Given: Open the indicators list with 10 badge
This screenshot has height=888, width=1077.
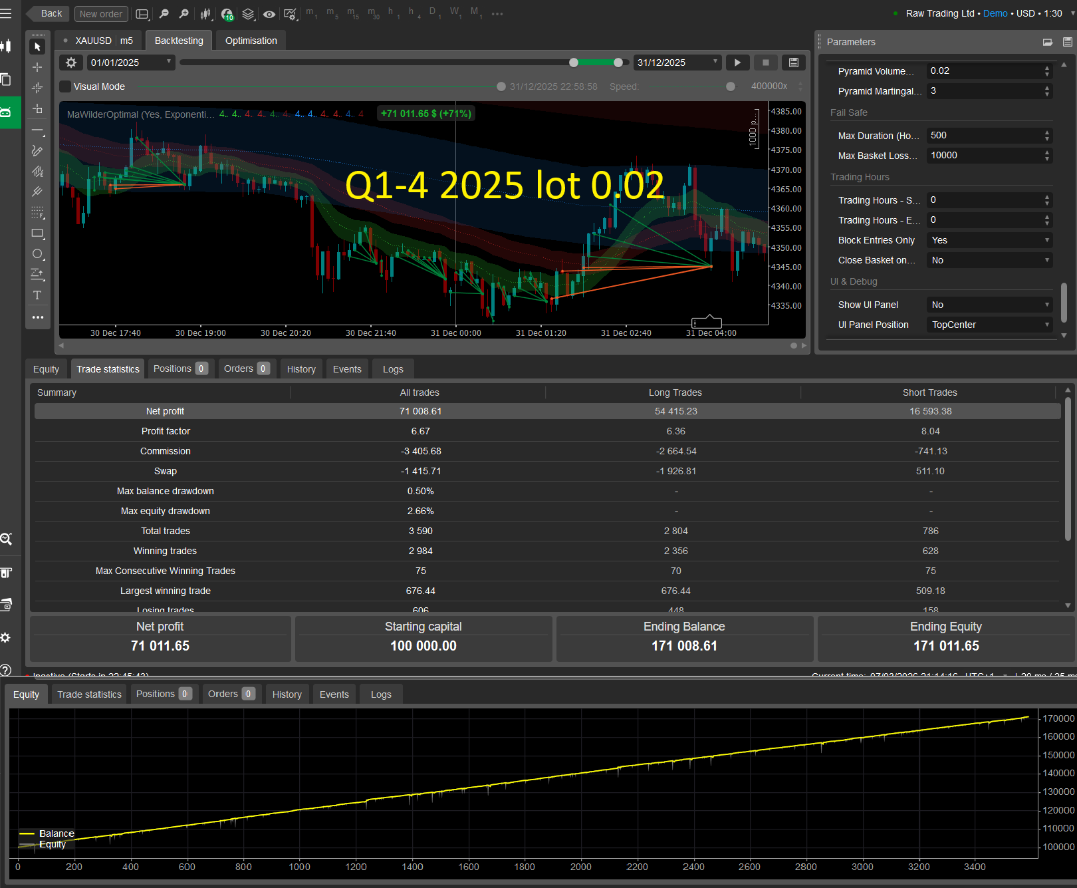Looking at the screenshot, I should pyautogui.click(x=227, y=14).
